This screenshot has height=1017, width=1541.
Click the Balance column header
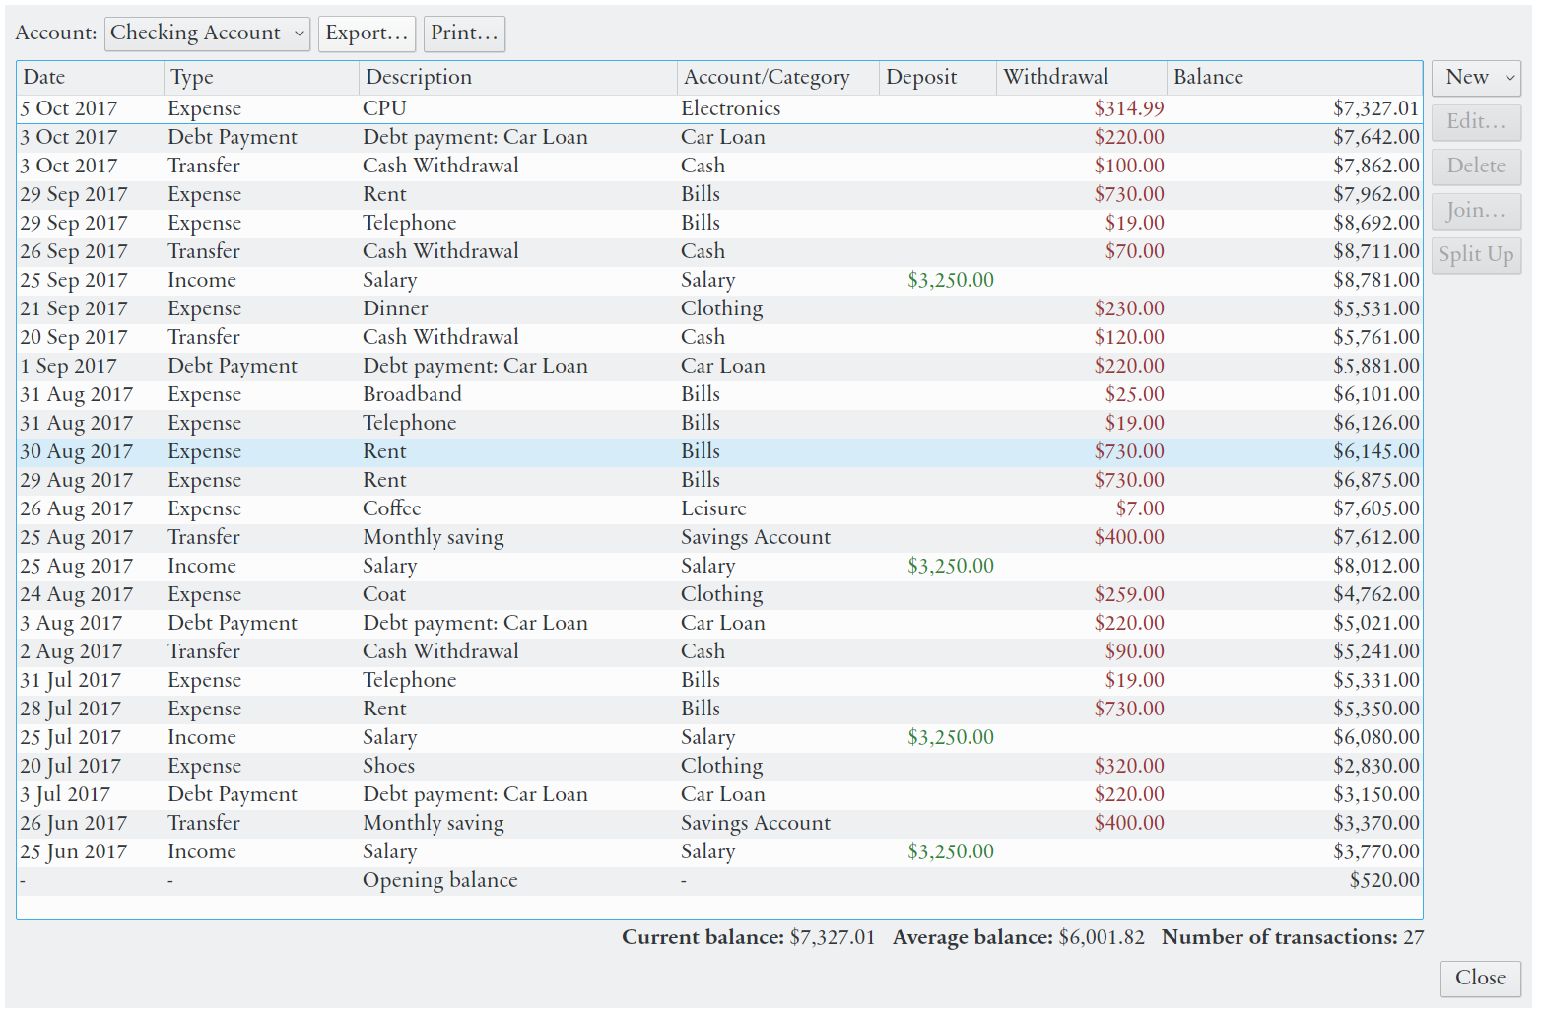pos(1293,78)
